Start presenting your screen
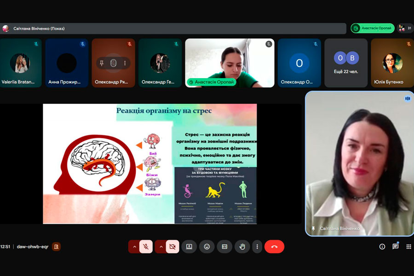Image resolution: width=414 pixels, height=276 pixels. [x=189, y=247]
